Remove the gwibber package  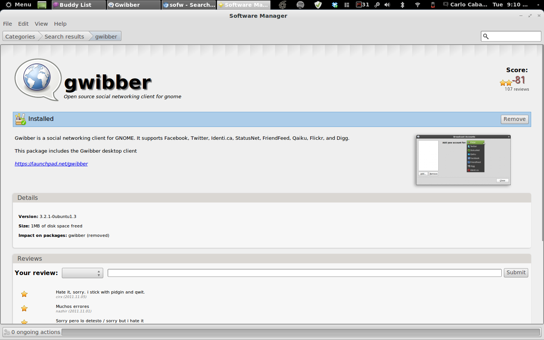[515, 119]
